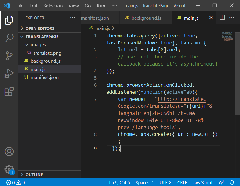The width and height of the screenshot is (240, 186).
Task: Open the Run and Debug view
Action: click(x=9, y=74)
